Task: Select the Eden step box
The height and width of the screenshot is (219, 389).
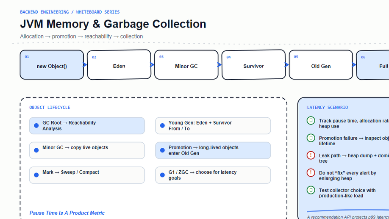Action: pyautogui.click(x=119, y=65)
